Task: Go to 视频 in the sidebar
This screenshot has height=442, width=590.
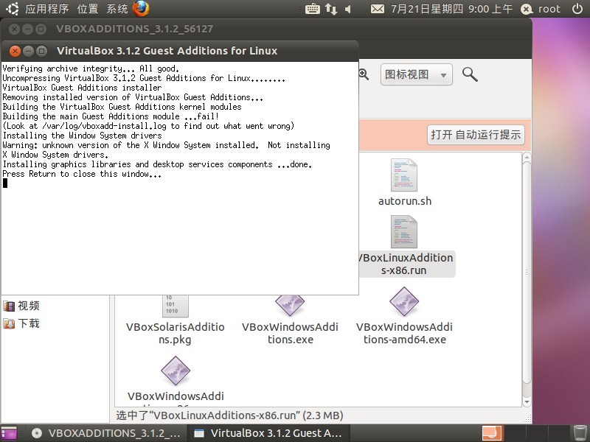Action: 21,306
